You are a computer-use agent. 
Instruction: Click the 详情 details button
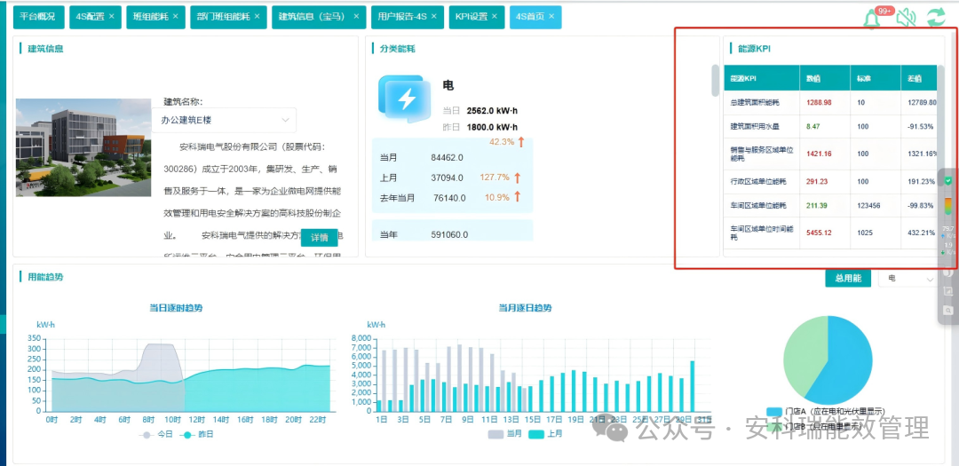pos(320,237)
